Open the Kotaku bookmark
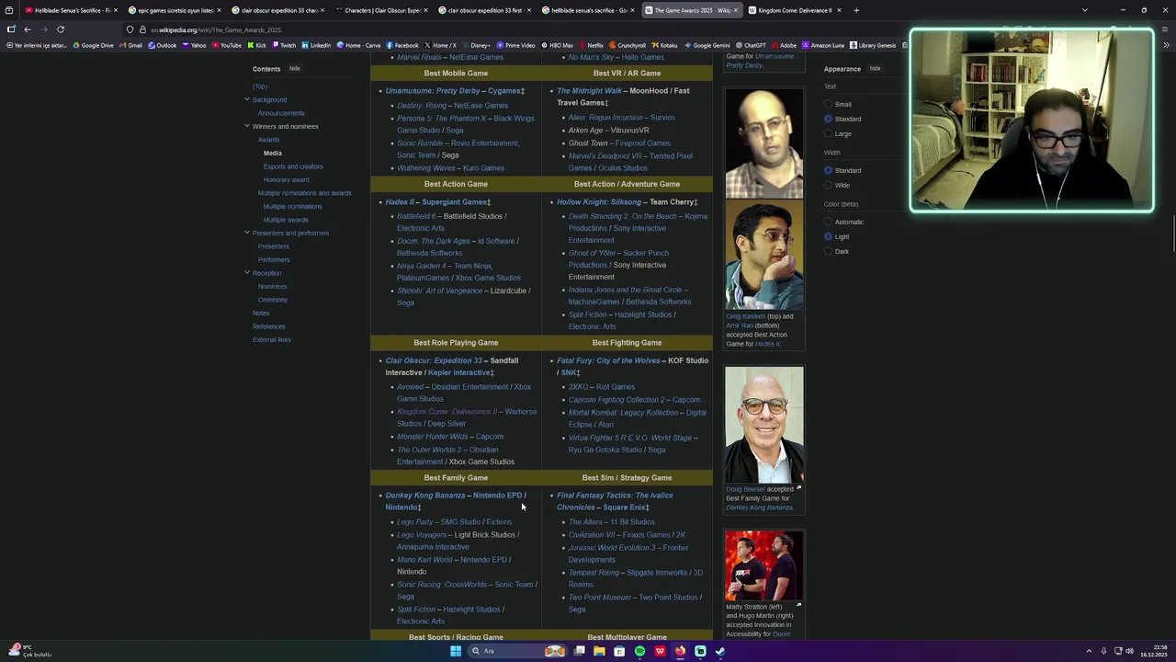Image resolution: width=1176 pixels, height=662 pixels. [x=663, y=45]
